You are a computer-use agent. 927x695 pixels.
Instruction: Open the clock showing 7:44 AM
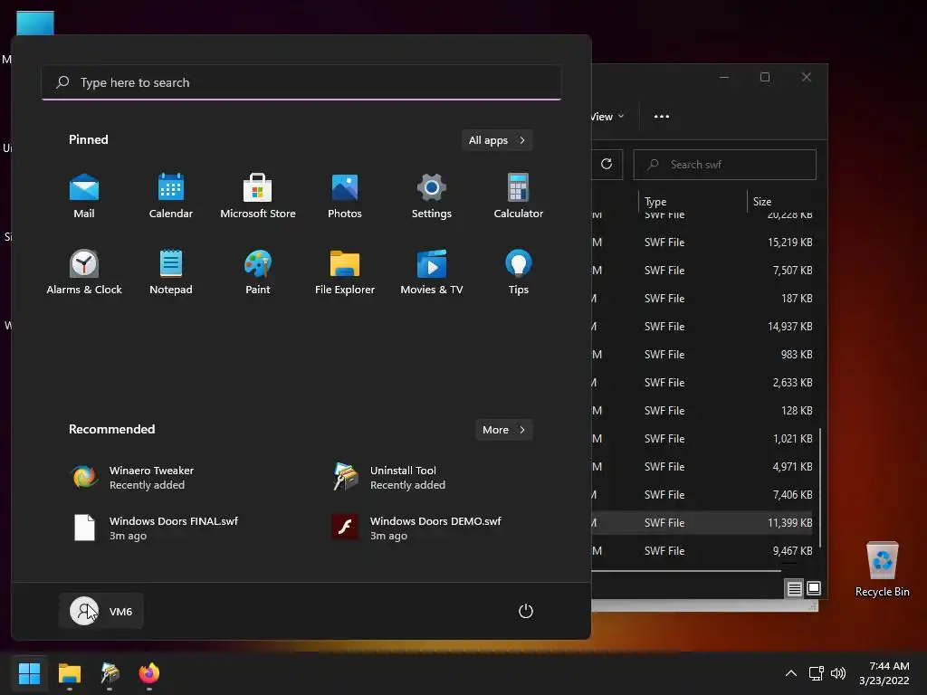[x=884, y=673]
